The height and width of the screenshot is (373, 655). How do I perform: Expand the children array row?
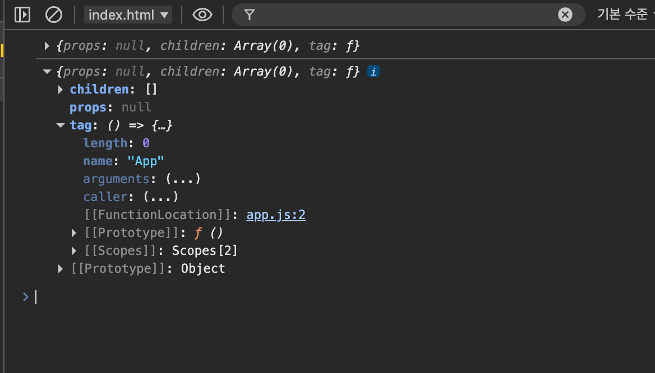click(61, 90)
